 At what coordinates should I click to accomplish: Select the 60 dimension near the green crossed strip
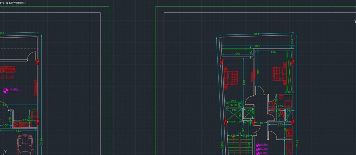(289, 92)
